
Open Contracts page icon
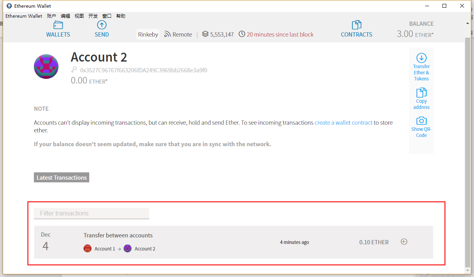[357, 25]
